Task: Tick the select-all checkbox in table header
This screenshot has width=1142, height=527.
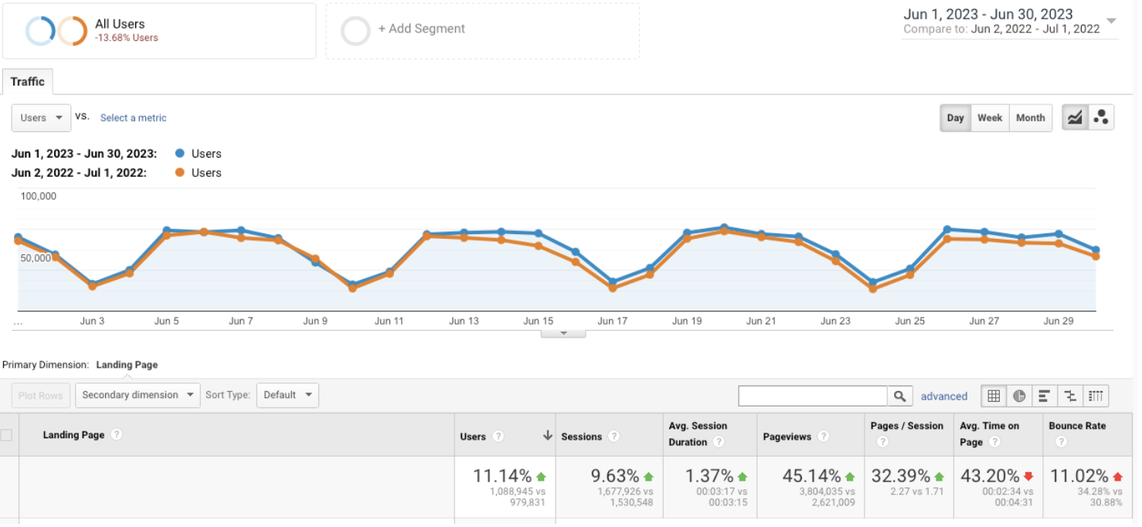Action: coord(7,435)
